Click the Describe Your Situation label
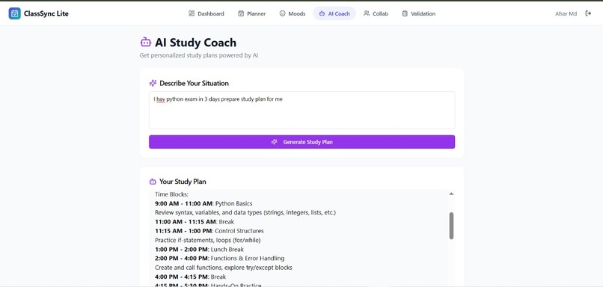This screenshot has height=287, width=603. tap(194, 83)
